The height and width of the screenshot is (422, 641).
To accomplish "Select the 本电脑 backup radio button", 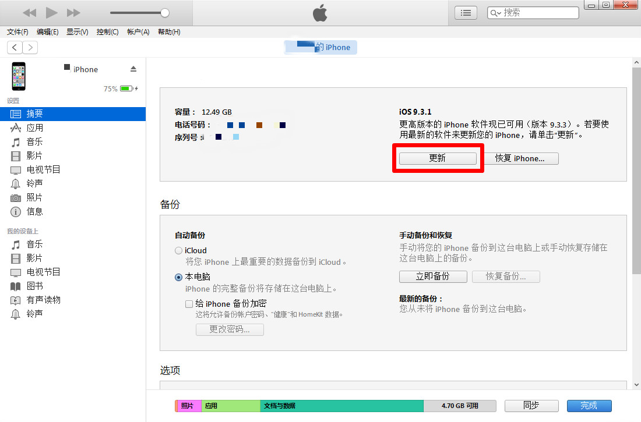I will [x=179, y=278].
